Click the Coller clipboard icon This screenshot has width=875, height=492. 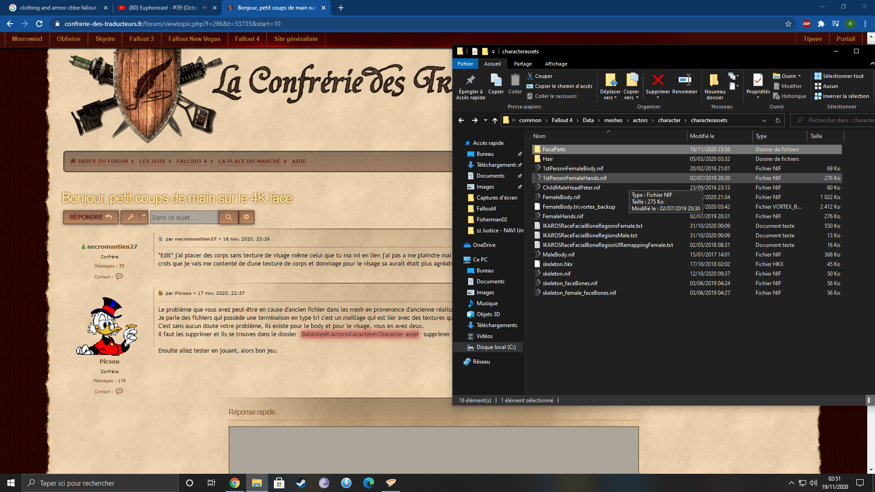click(515, 80)
